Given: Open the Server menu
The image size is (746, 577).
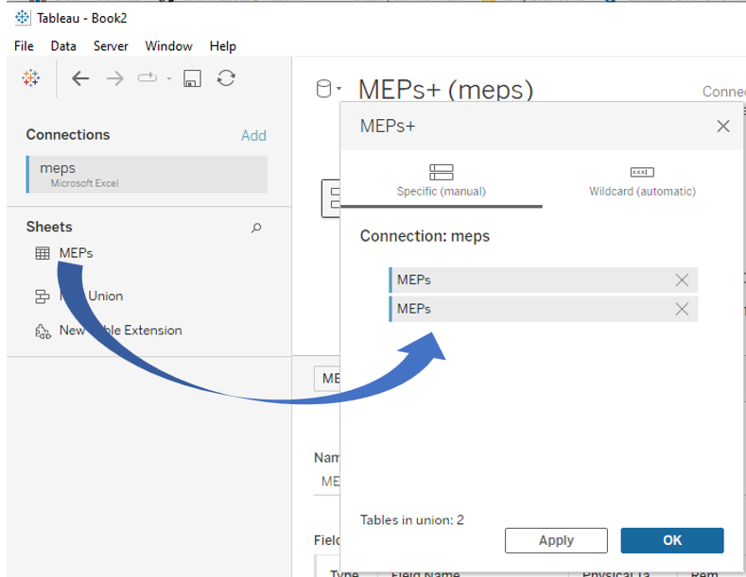Looking at the screenshot, I should tap(111, 46).
